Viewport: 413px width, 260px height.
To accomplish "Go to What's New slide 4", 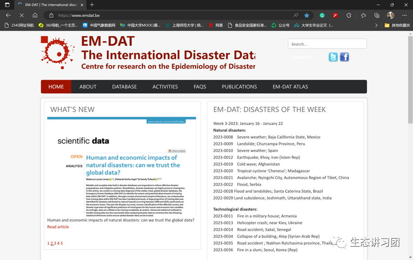I will click(x=58, y=243).
